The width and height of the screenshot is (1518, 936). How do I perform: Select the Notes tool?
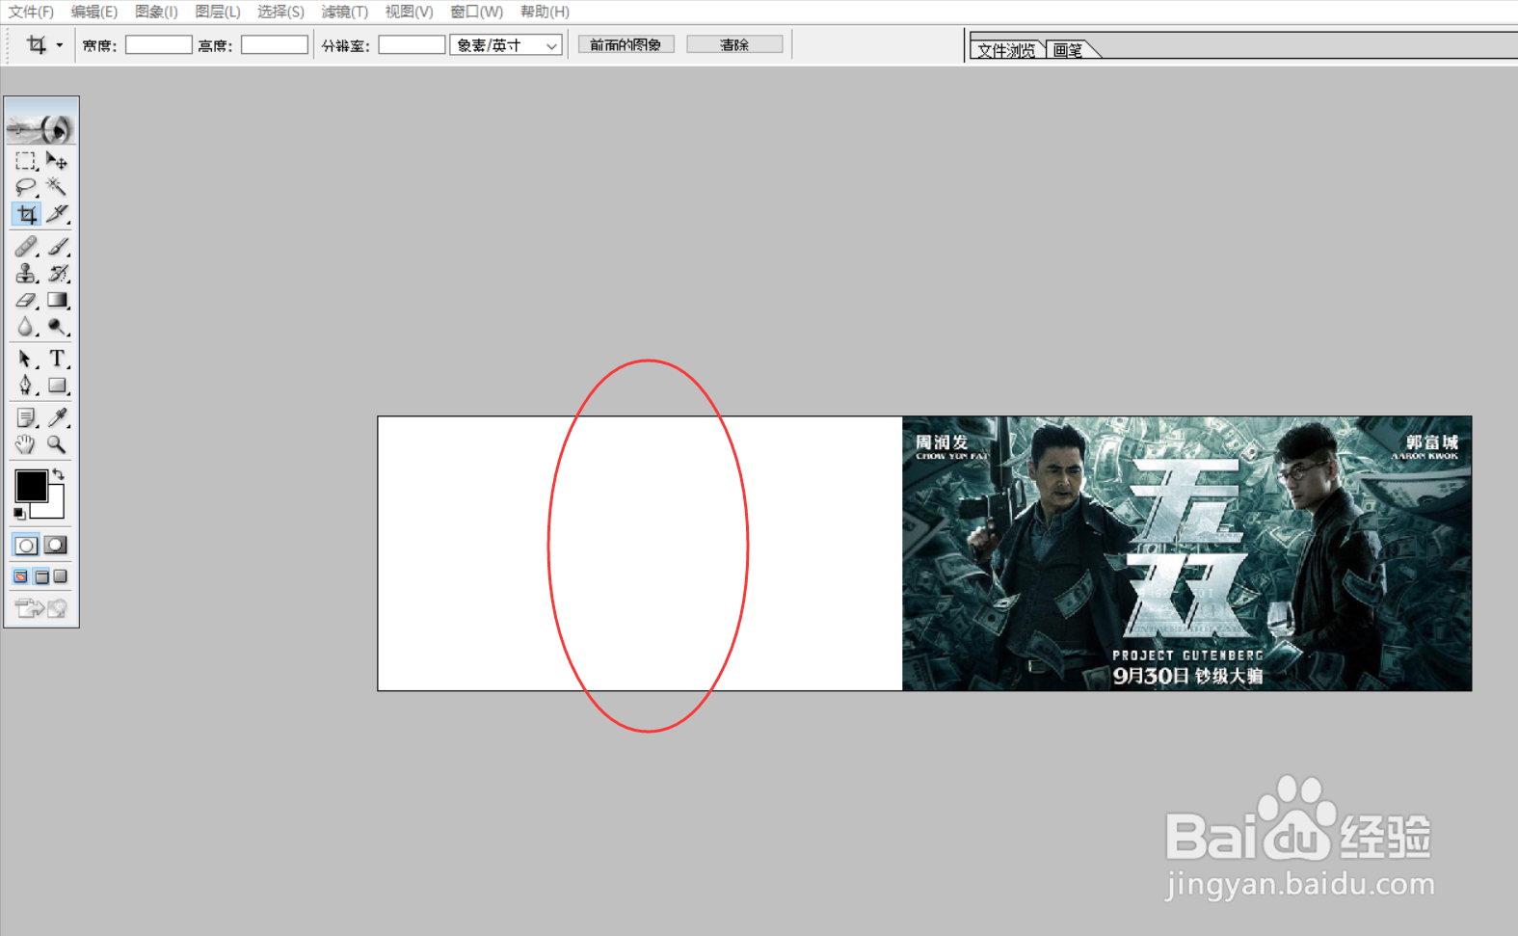click(x=26, y=418)
